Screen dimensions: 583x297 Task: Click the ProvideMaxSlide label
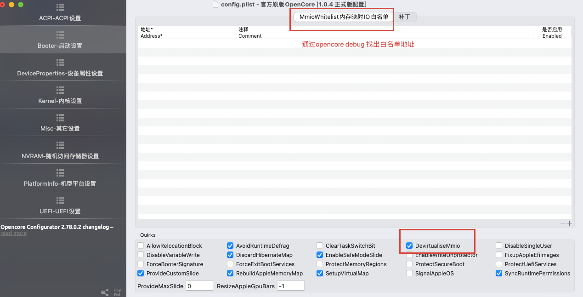pos(160,286)
